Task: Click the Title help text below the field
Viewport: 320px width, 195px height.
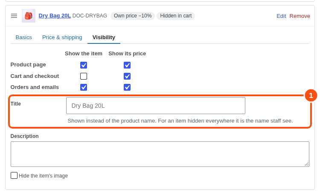Action: (180, 121)
